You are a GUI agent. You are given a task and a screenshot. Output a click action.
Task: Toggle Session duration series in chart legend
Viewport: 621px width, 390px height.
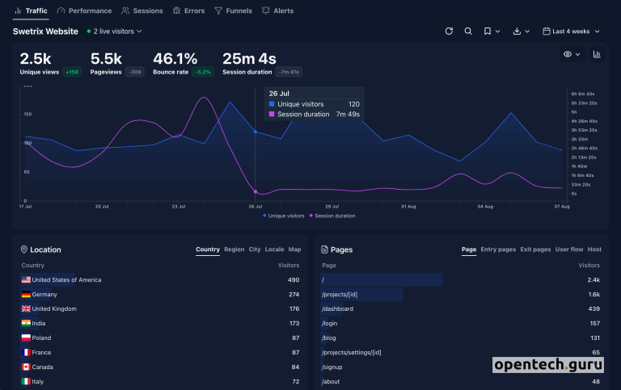coord(332,216)
